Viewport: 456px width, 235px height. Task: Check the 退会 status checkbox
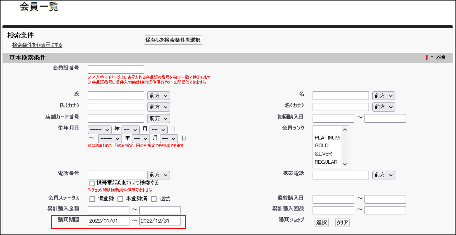pos(154,199)
